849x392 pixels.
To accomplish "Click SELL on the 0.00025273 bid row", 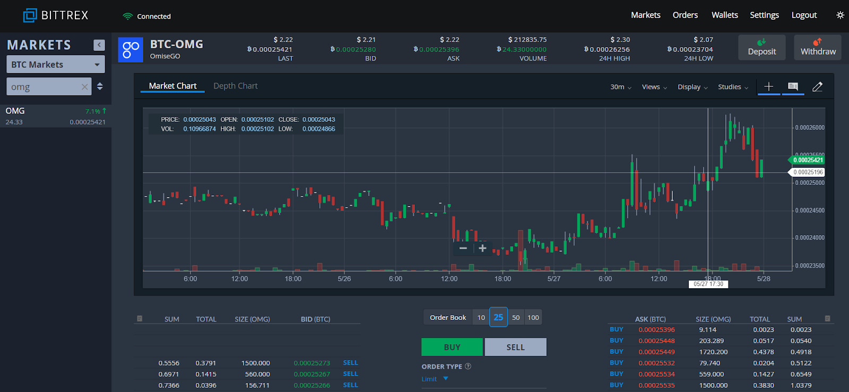I will click(x=350, y=363).
